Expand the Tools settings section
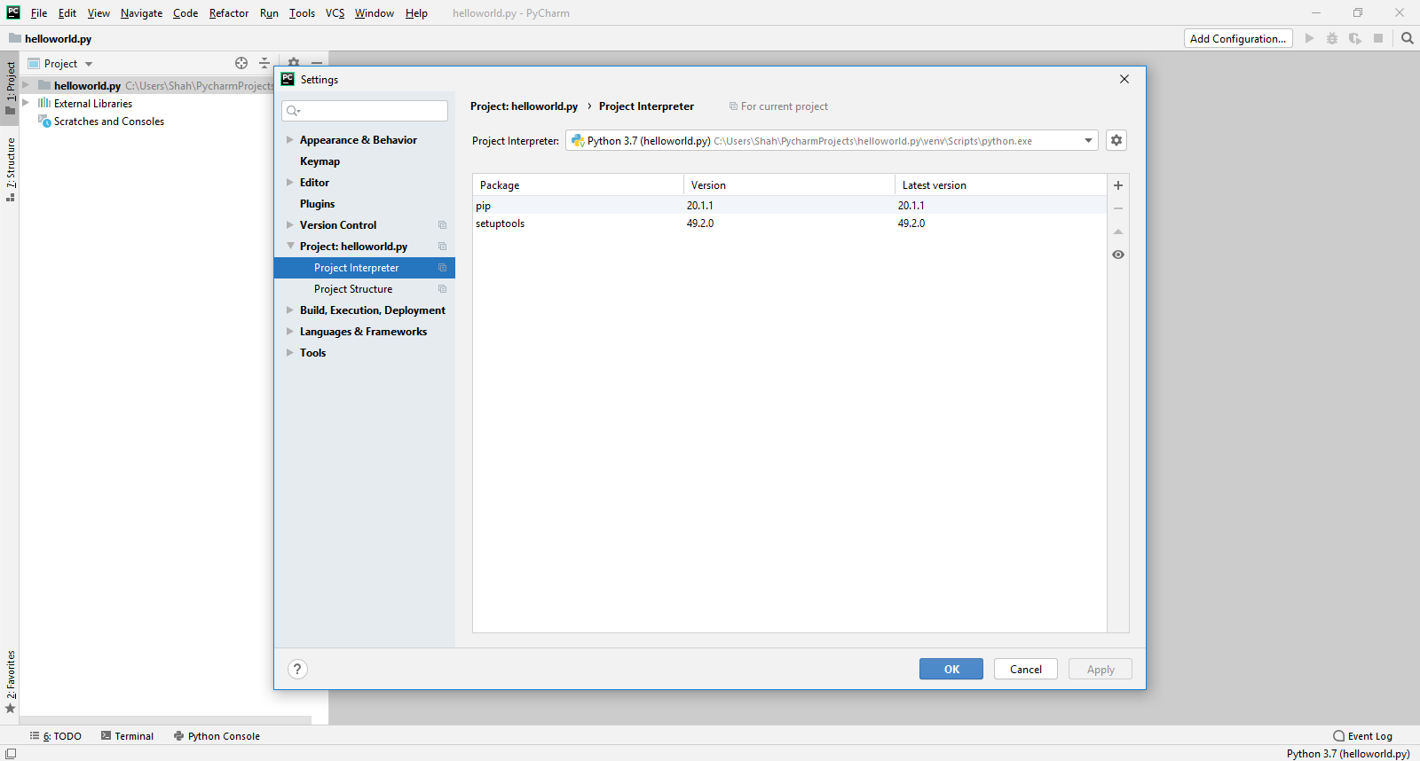The width and height of the screenshot is (1420, 761). click(x=290, y=353)
